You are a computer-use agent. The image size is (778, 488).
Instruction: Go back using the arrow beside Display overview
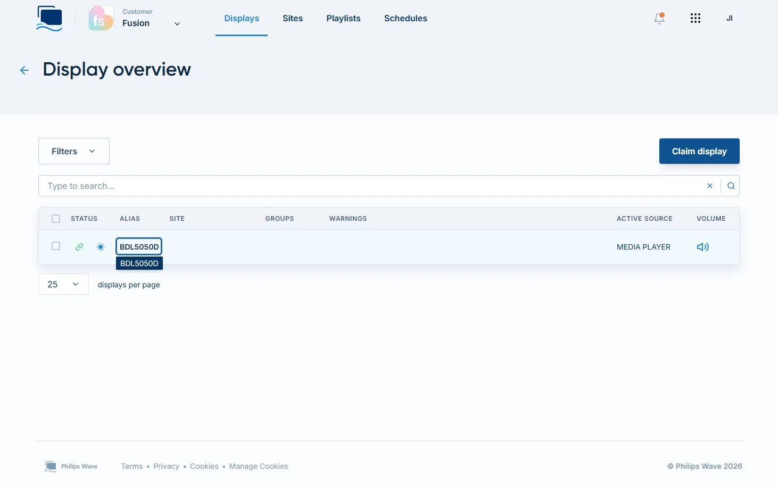tap(24, 70)
